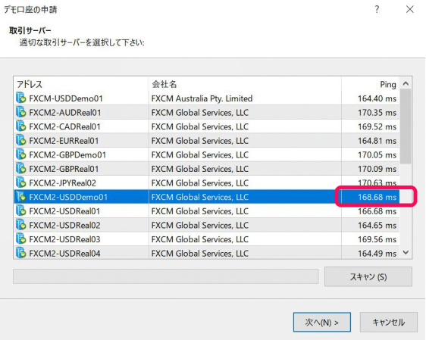Click the server icon beside FXCM2-AUDReal01

point(21,112)
